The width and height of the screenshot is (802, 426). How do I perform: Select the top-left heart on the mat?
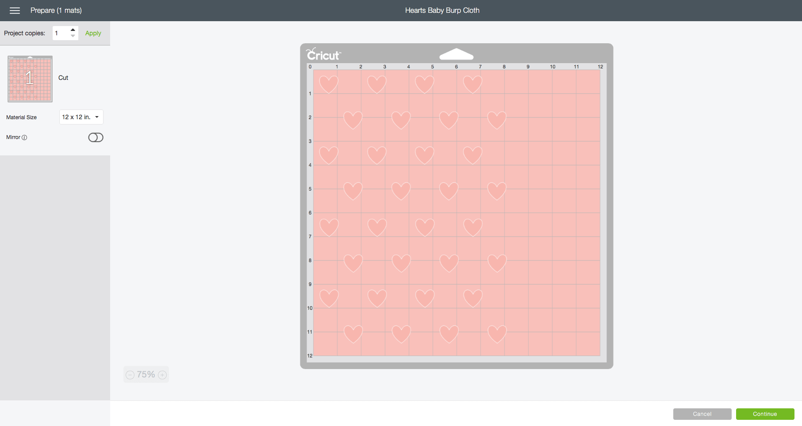click(329, 84)
